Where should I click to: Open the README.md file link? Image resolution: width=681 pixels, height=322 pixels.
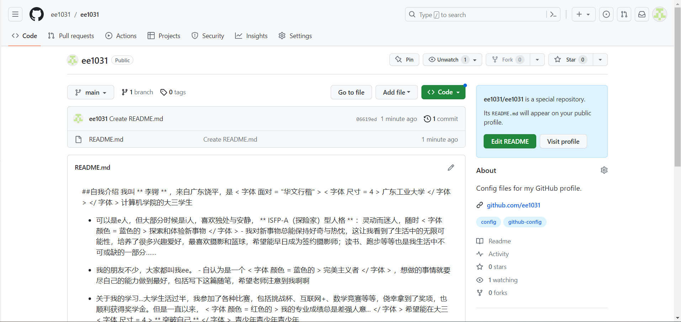(x=106, y=139)
